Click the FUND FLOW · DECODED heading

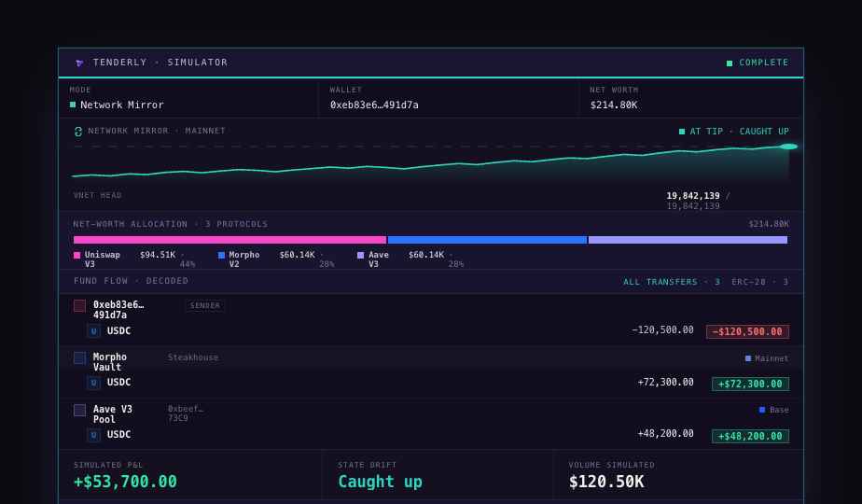pyautogui.click(x=131, y=281)
